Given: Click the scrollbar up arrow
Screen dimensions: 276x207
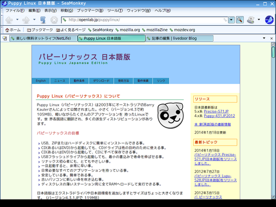Looking at the screenshot, I should coord(273,44).
